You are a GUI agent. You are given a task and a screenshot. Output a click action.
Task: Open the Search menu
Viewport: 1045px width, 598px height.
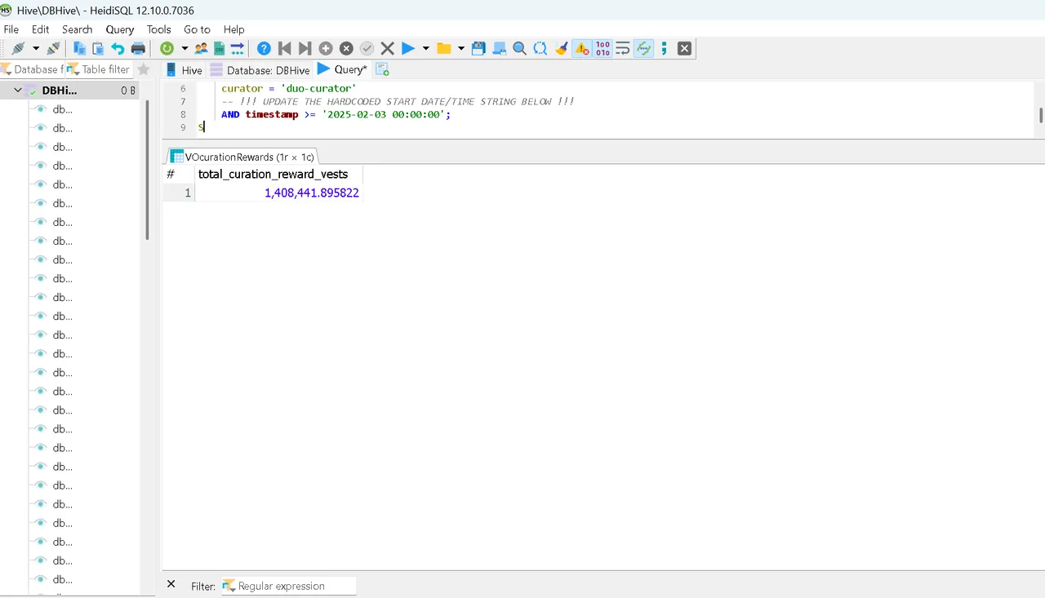(x=78, y=29)
